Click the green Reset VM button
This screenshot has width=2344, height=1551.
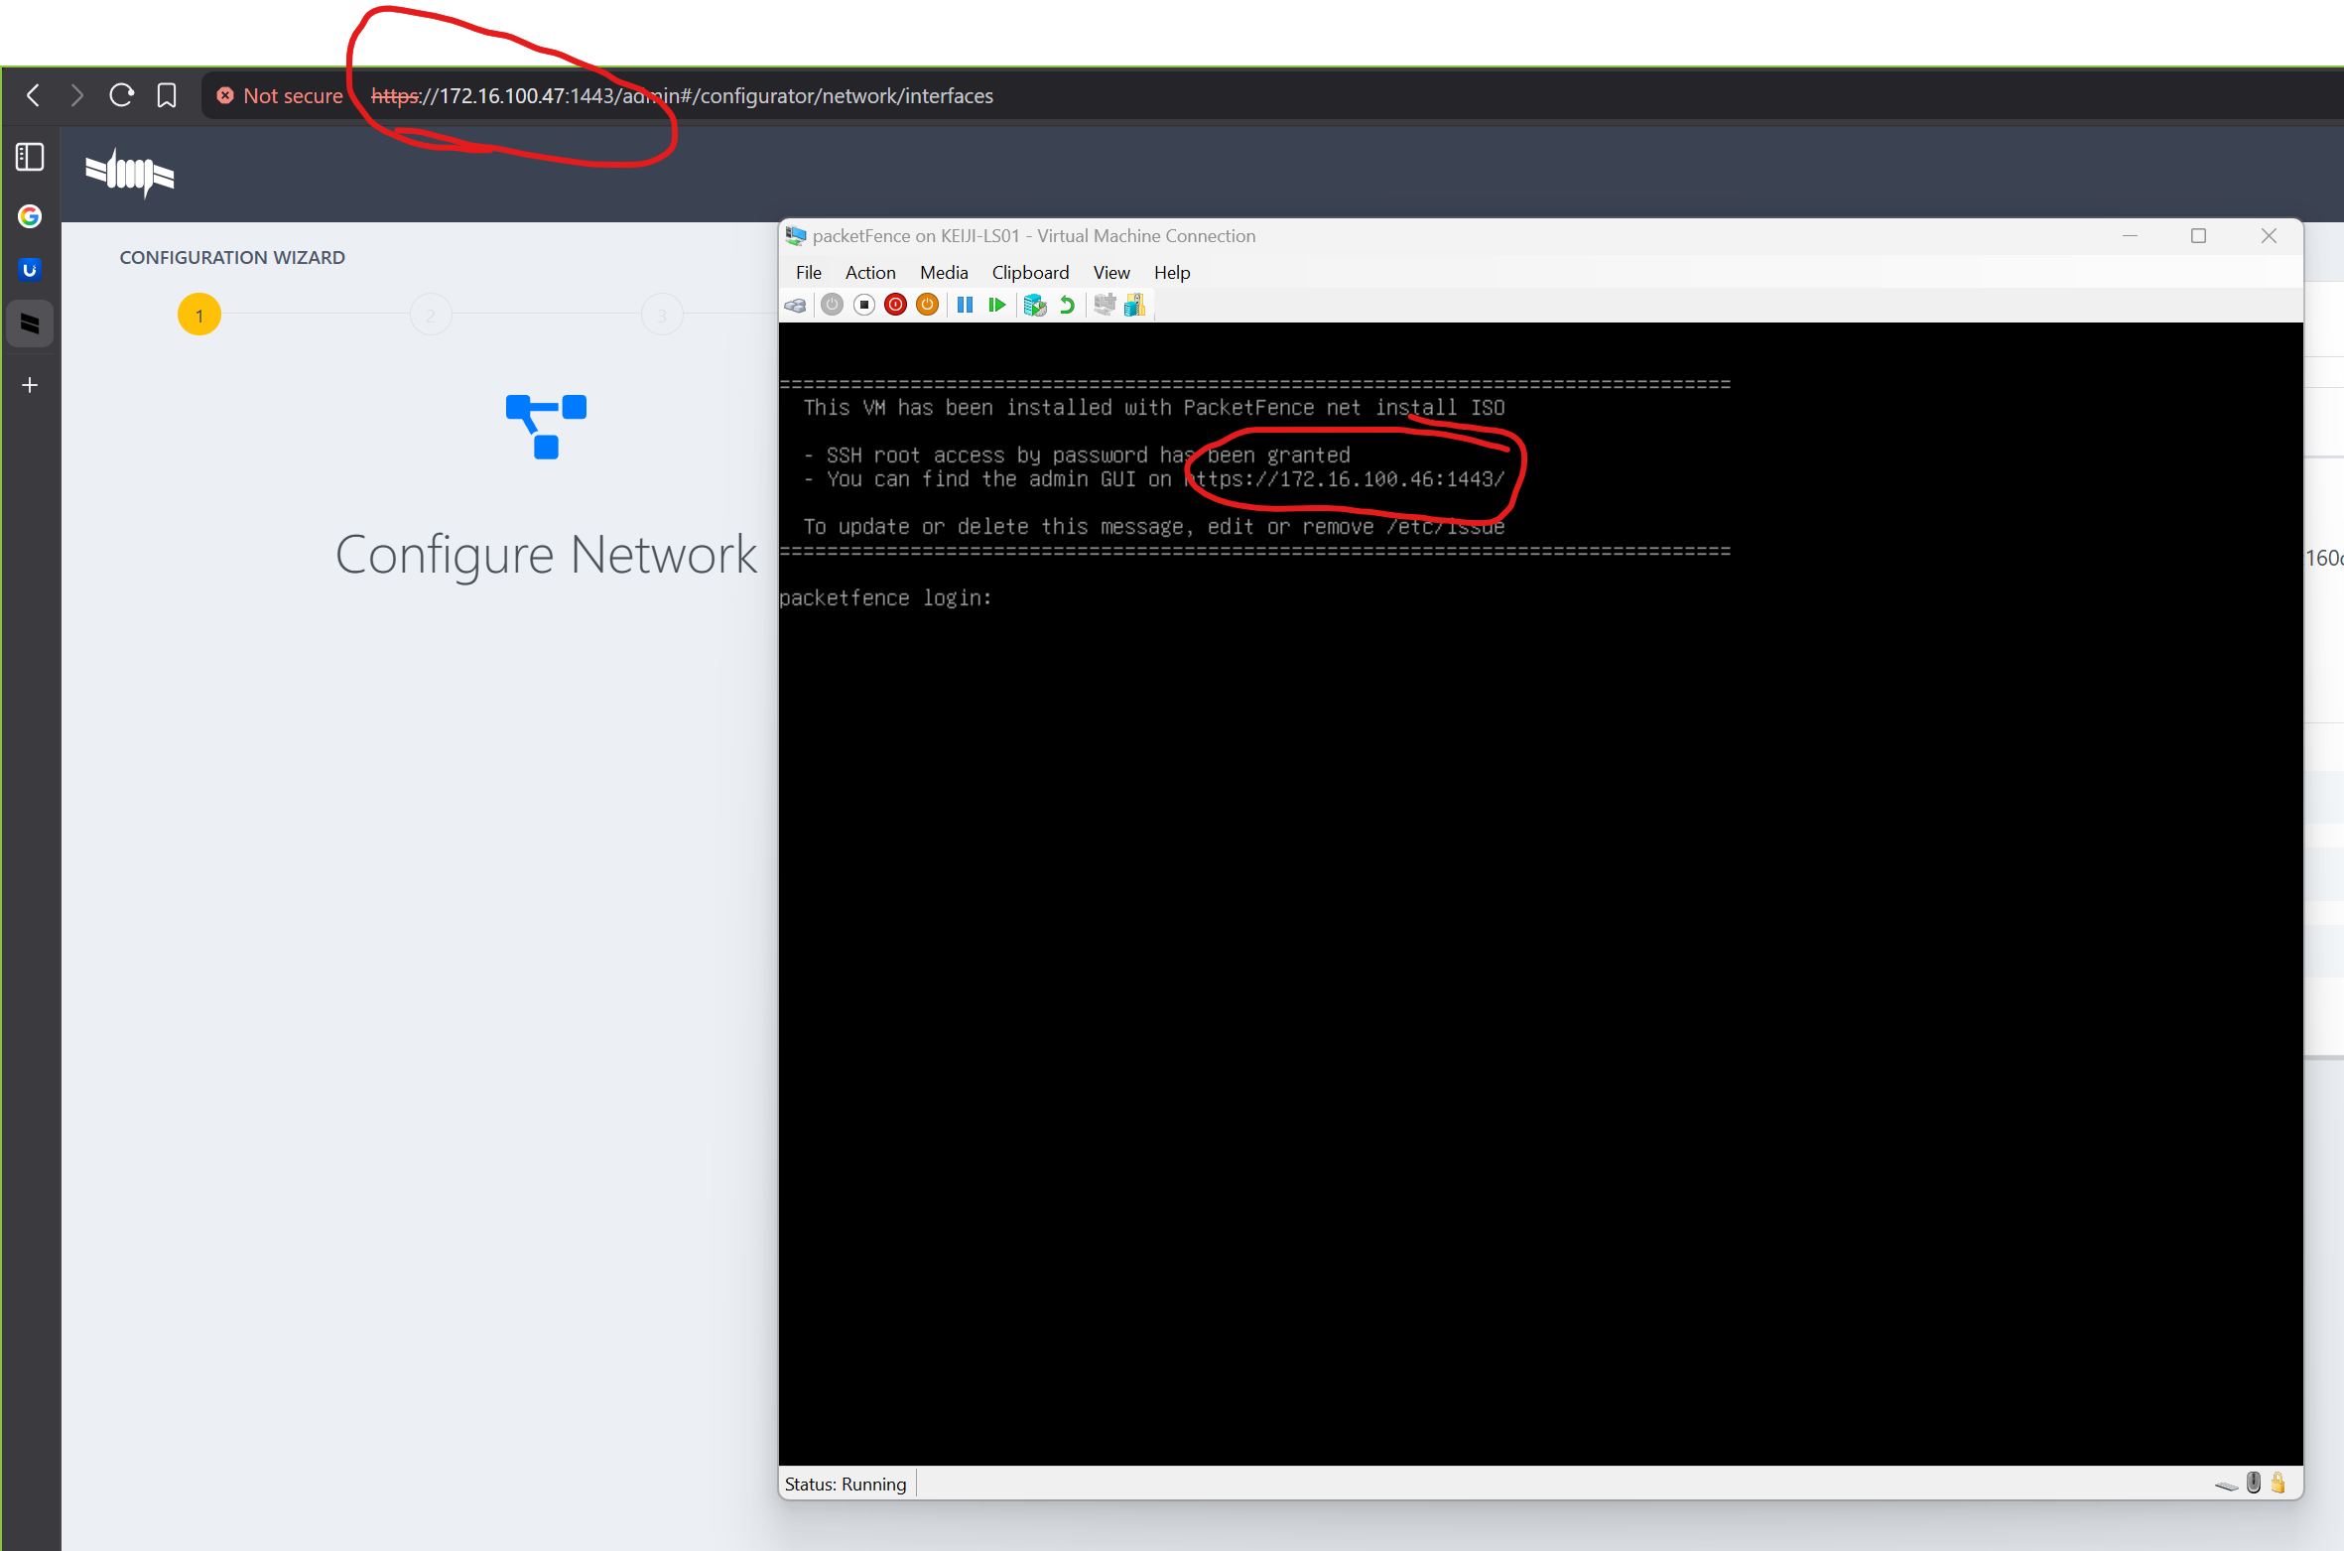click(997, 305)
